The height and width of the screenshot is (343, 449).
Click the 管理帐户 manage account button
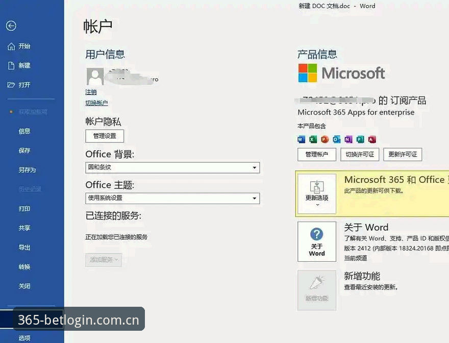coord(317,155)
